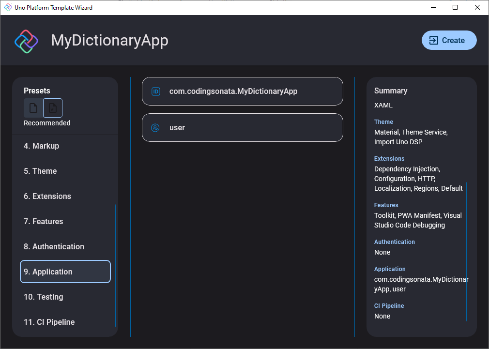Go to the 5. Theme step
The height and width of the screenshot is (349, 489).
(x=65, y=171)
